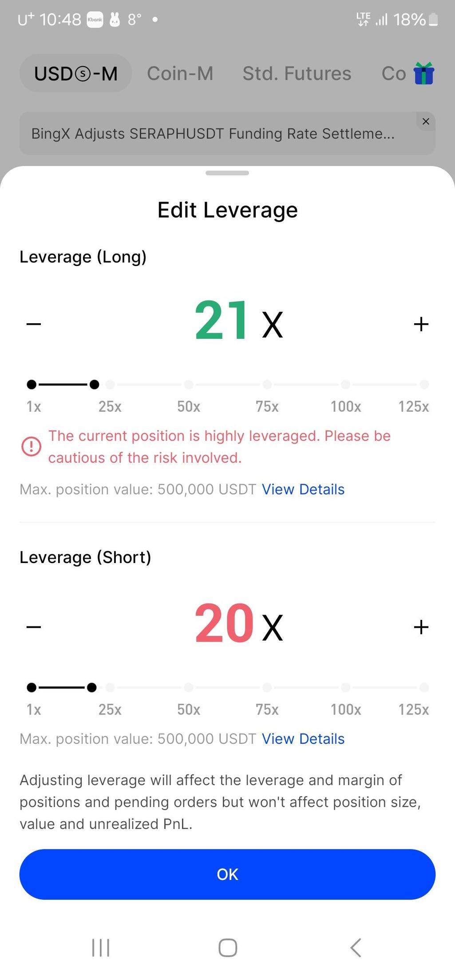This screenshot has height=976, width=455.
Task: Select the USDⓈ-M tab
Action: tap(75, 73)
